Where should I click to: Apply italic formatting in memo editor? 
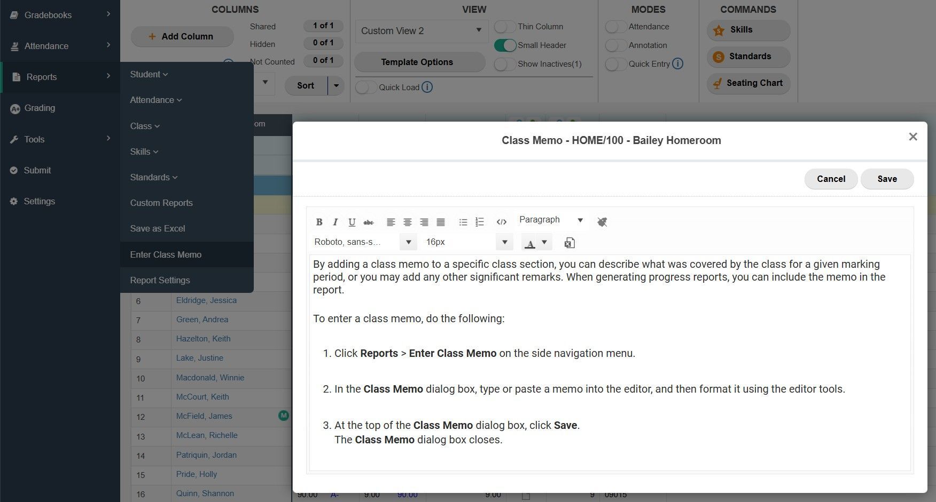click(x=336, y=222)
